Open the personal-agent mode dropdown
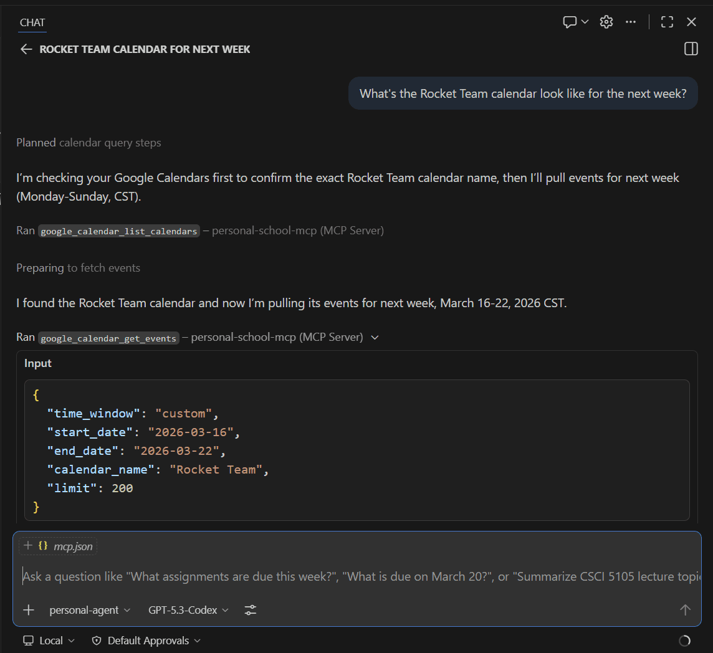713x653 pixels. 90,610
